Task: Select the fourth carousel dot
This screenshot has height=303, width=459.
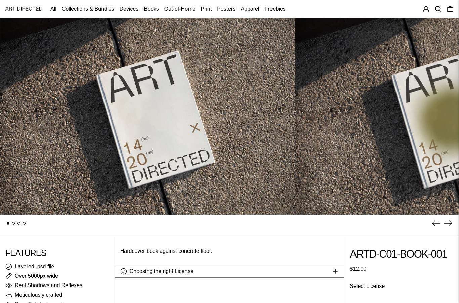Action: click(x=24, y=223)
